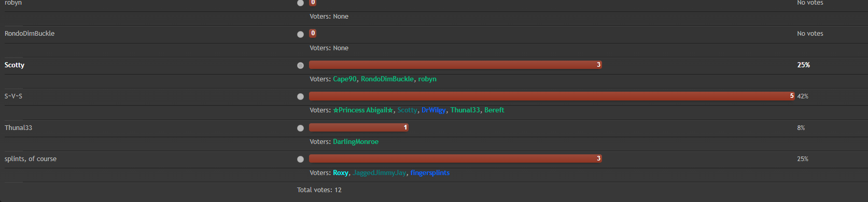Click the RondoDimBuckle poll option label

(x=30, y=34)
